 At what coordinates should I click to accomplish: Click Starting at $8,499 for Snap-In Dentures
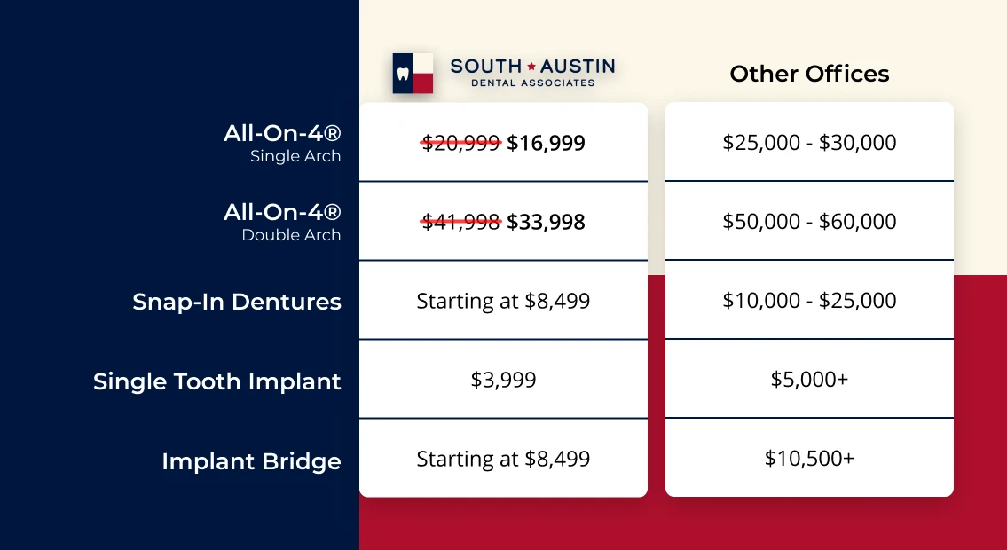[x=503, y=301]
